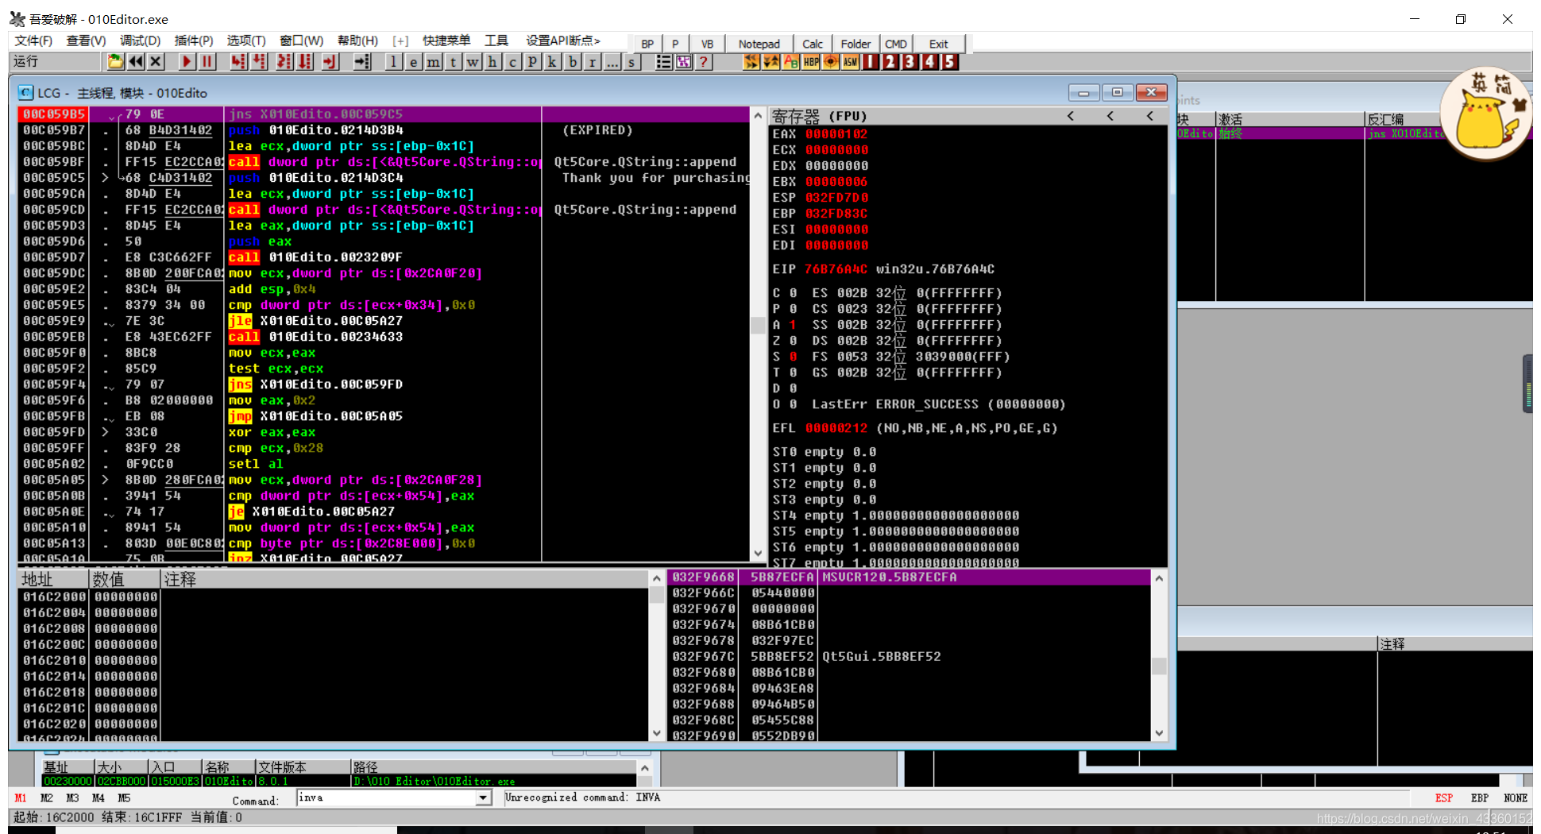The width and height of the screenshot is (1541, 834).
Task: Click the CMD button
Action: [x=896, y=44]
